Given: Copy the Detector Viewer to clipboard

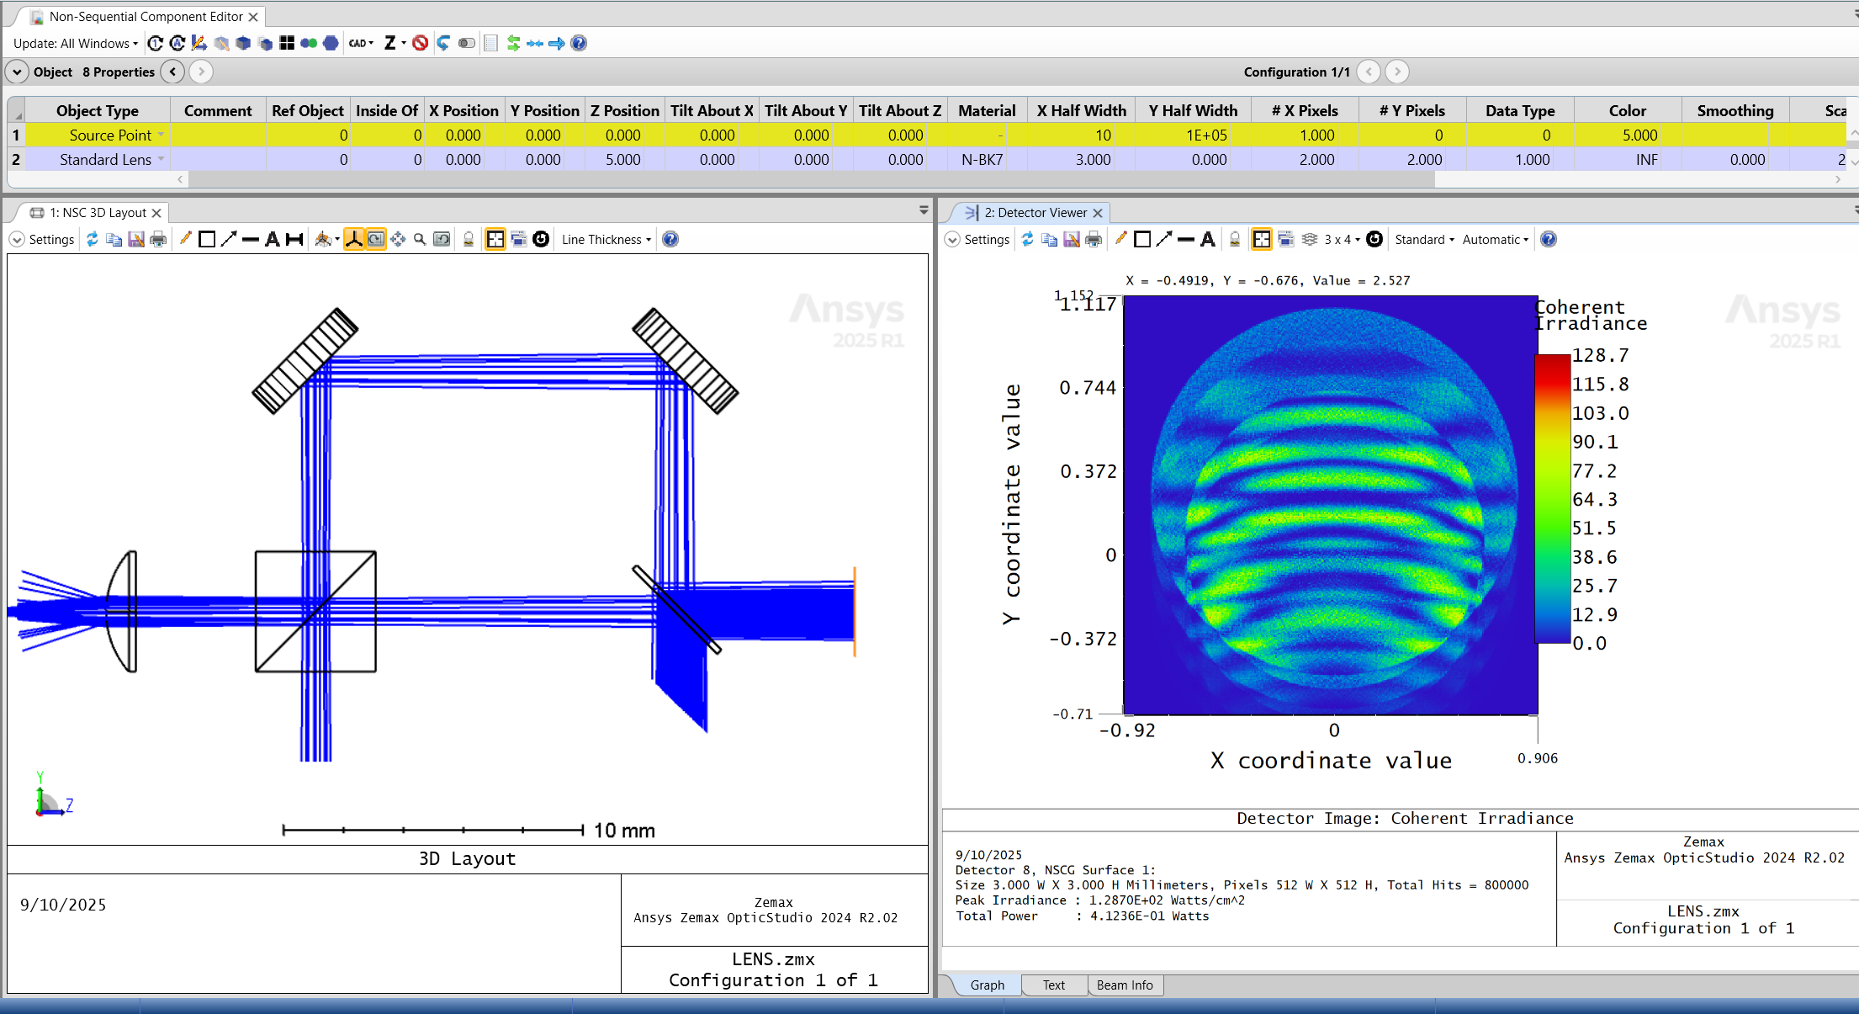Looking at the screenshot, I should (1049, 239).
